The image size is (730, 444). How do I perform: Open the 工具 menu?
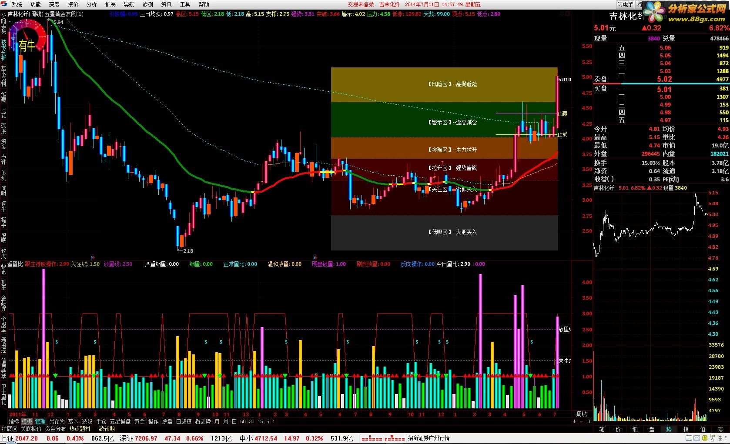(185, 4)
